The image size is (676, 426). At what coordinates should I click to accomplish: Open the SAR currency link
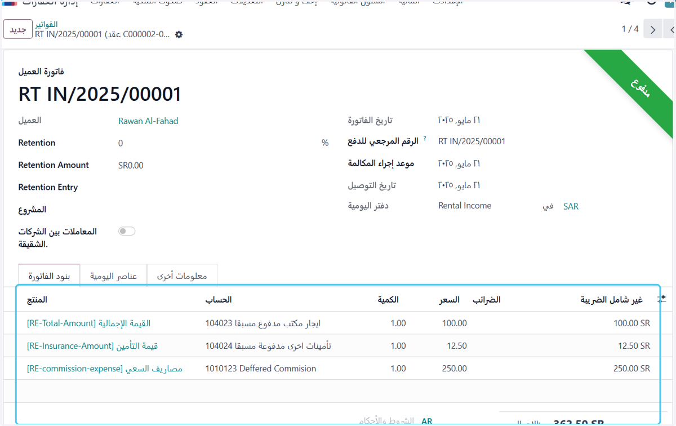pos(571,207)
